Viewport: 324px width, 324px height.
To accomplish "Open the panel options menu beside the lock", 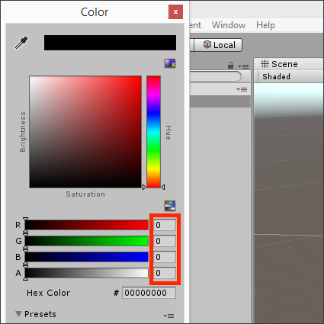I will click(x=243, y=66).
